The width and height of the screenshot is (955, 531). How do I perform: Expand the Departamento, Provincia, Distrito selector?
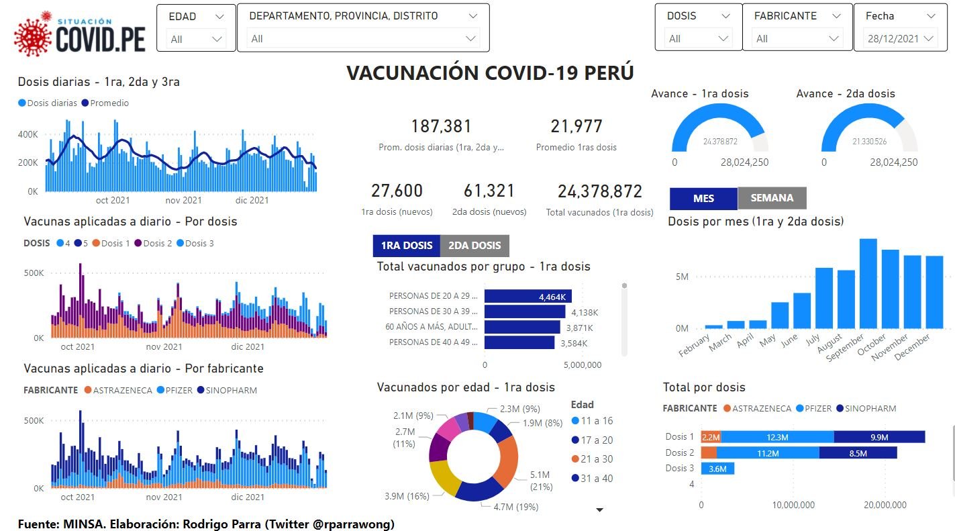tap(364, 39)
